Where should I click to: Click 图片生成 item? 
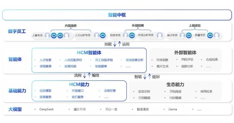(162, 66)
